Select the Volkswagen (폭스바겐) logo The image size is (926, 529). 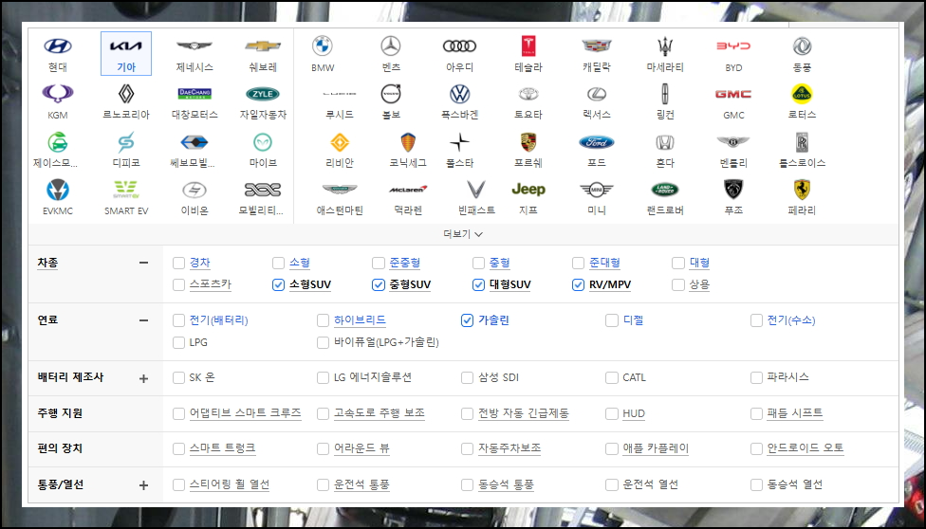pyautogui.click(x=459, y=93)
